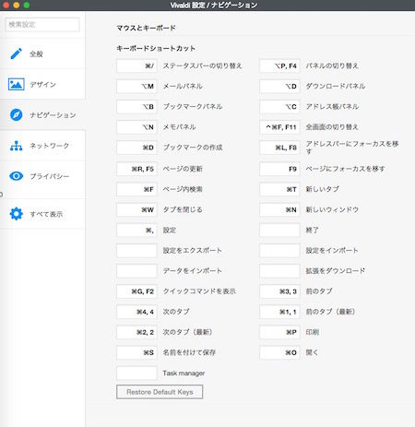
Task: Edit shortcut field for アドレス帳パネル
Action: (279, 107)
